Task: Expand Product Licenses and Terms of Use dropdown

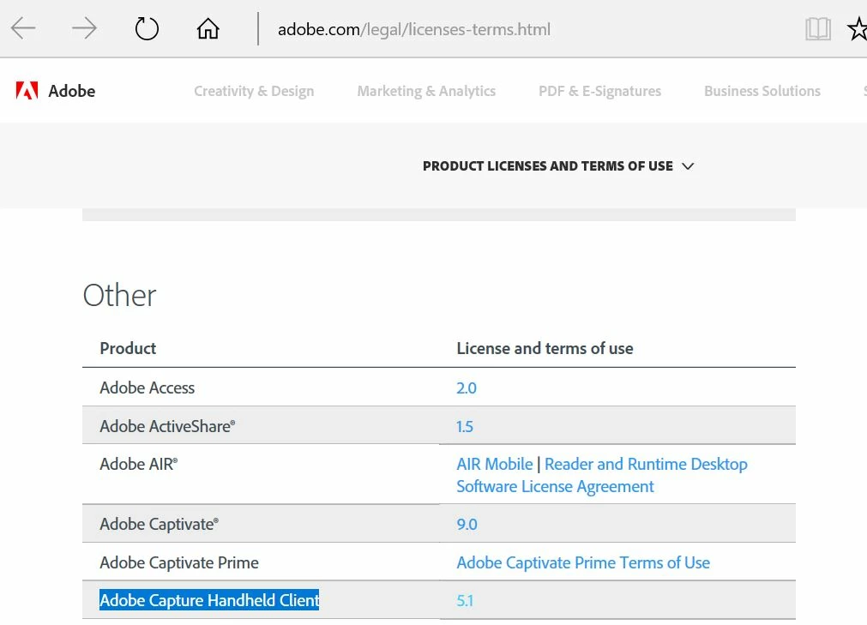Action: click(x=558, y=165)
